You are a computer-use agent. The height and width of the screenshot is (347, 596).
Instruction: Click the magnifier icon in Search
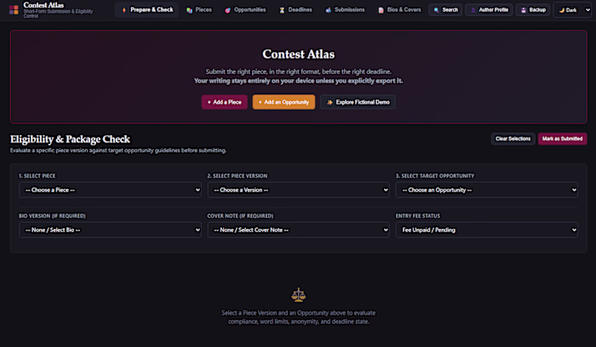tap(436, 10)
